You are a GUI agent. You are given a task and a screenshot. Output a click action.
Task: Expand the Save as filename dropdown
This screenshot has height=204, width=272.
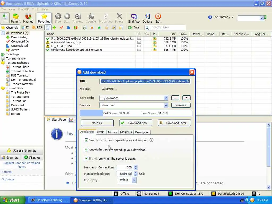[166, 105]
